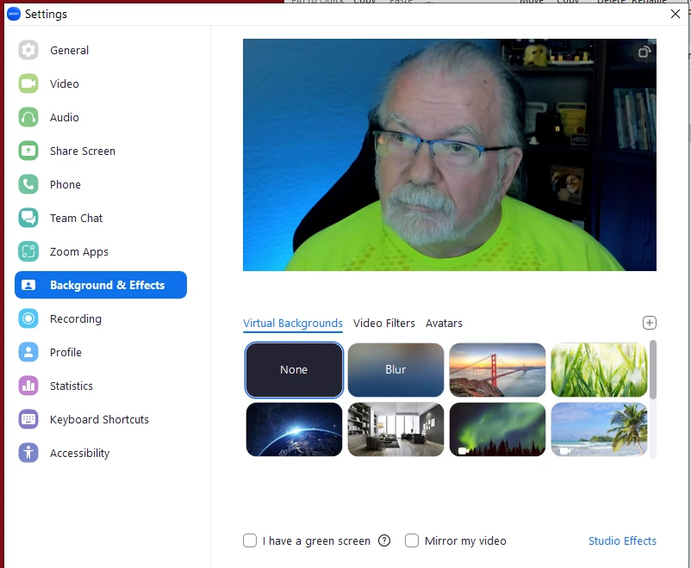The image size is (691, 568).
Task: Select the Blur background option
Action: (395, 370)
